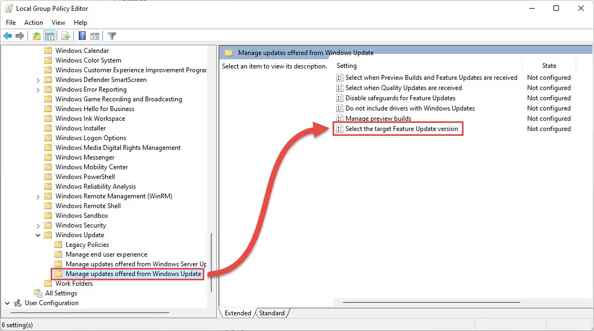Image resolution: width=594 pixels, height=331 pixels.
Task: Select Windows Game Recording and Broadcasting folder
Action: (x=119, y=99)
